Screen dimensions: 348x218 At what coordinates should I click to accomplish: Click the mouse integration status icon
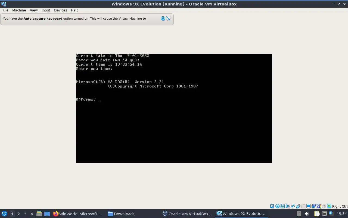point(324,206)
